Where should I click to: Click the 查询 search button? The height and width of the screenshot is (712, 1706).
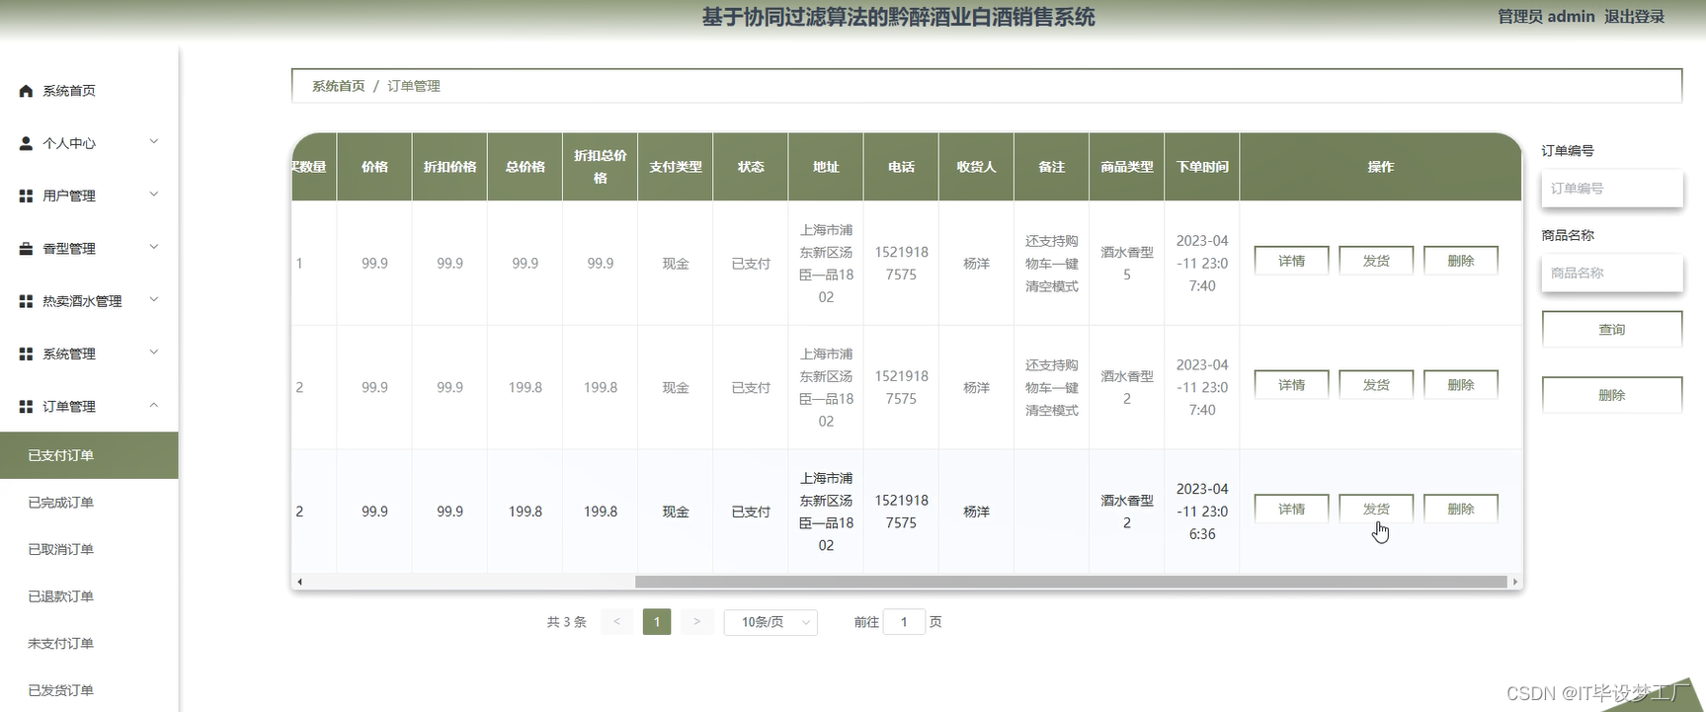click(x=1612, y=330)
